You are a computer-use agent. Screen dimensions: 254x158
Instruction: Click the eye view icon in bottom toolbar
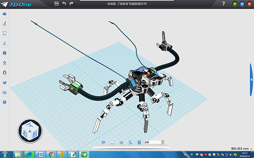pyautogui.click(x=103, y=142)
